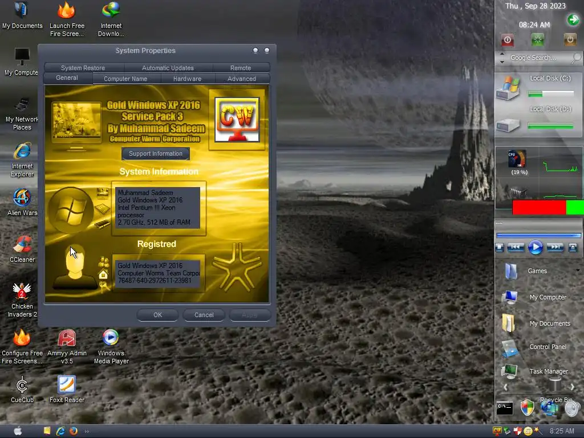Open the CueClub desktop icon
This screenshot has width=584, height=438.
pyautogui.click(x=22, y=390)
